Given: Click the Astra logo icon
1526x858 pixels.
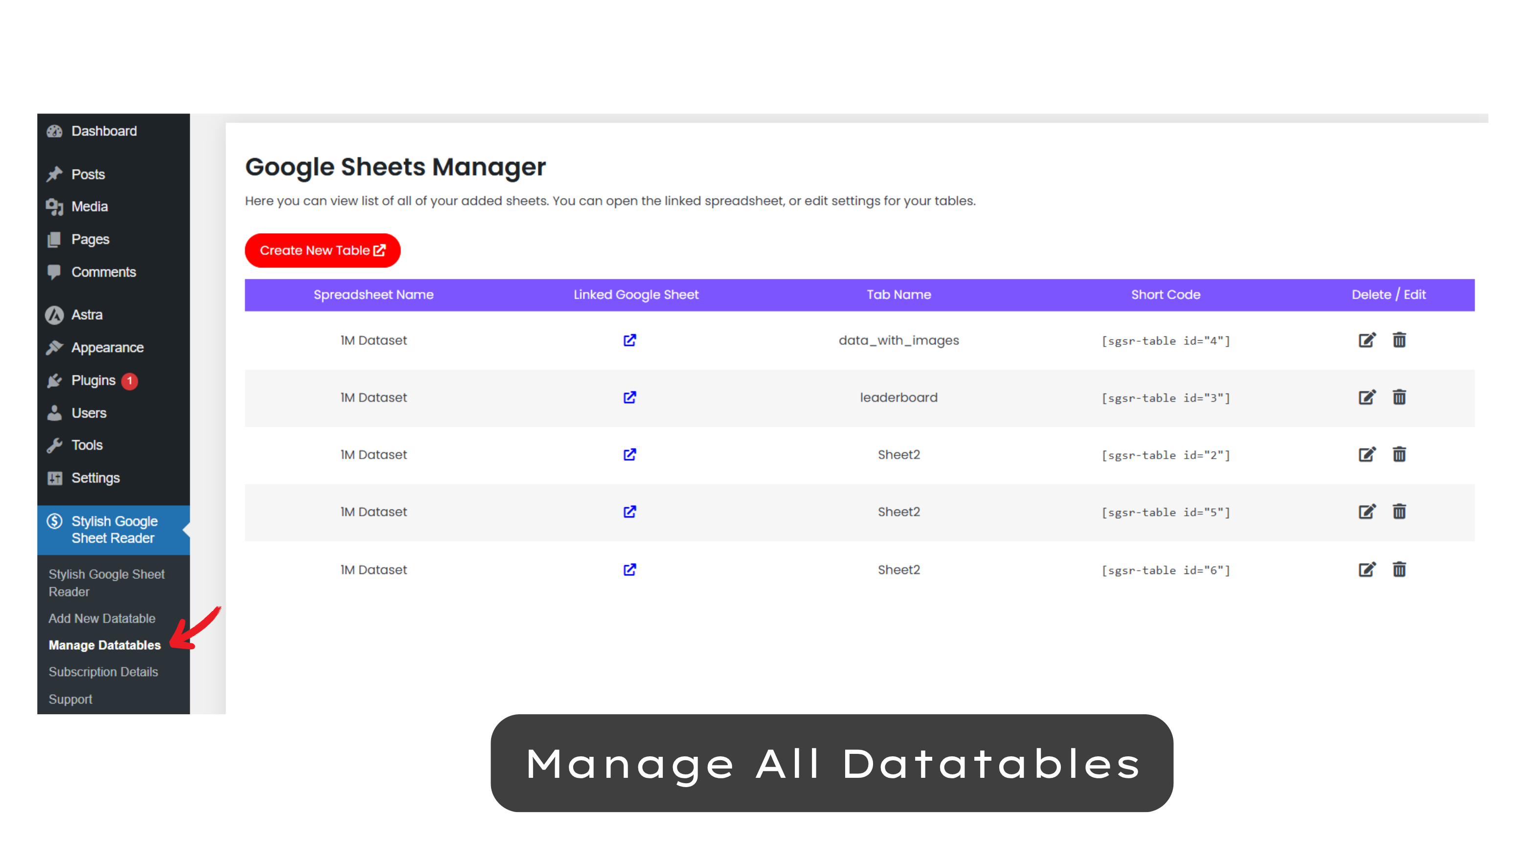Looking at the screenshot, I should point(54,315).
